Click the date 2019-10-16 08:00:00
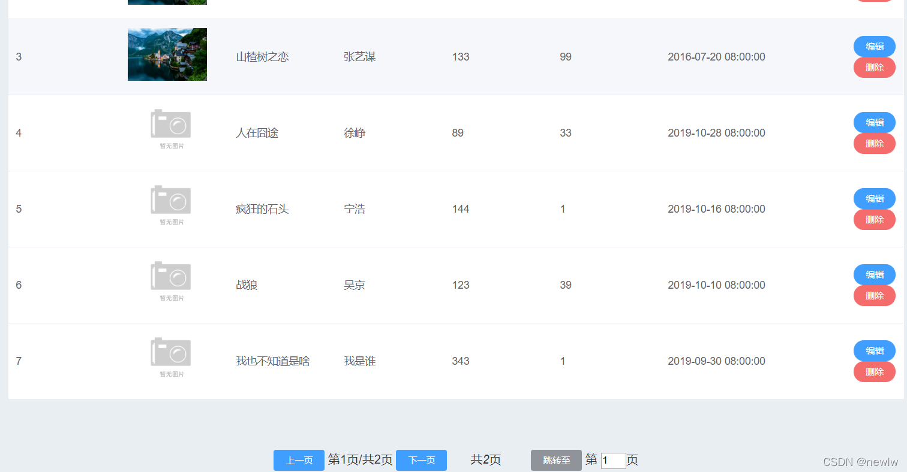907x472 pixels. pos(716,209)
